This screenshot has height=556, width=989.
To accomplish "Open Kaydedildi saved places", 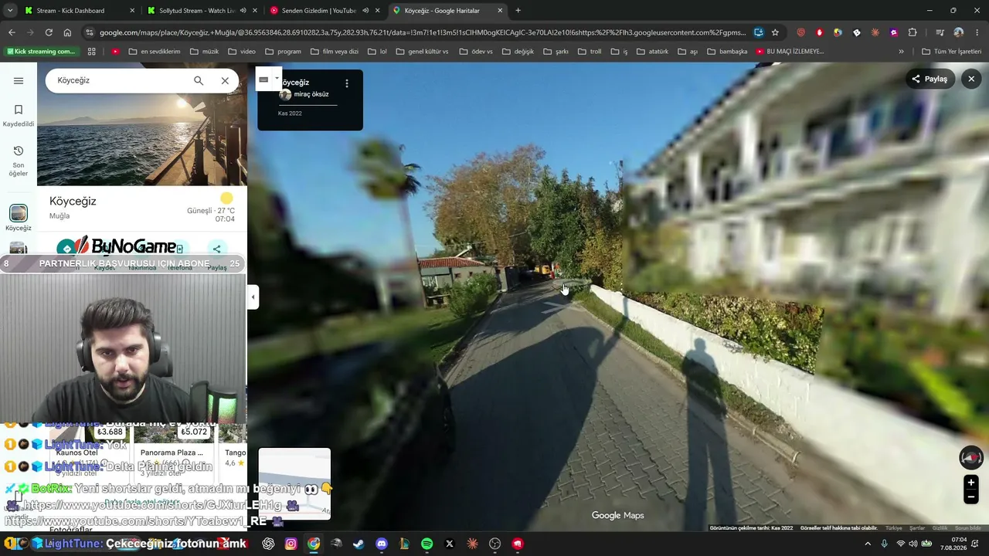I will [x=19, y=116].
